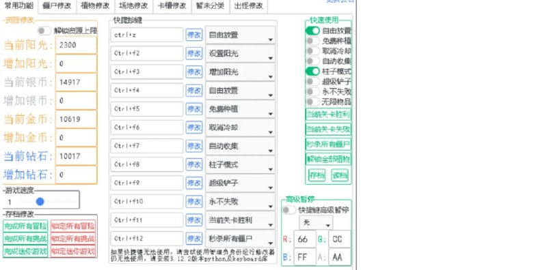Screen dimensions: 547x270
Task: Click 修改 button beside Ctrl+f12 hotkey
Action: click(x=194, y=239)
